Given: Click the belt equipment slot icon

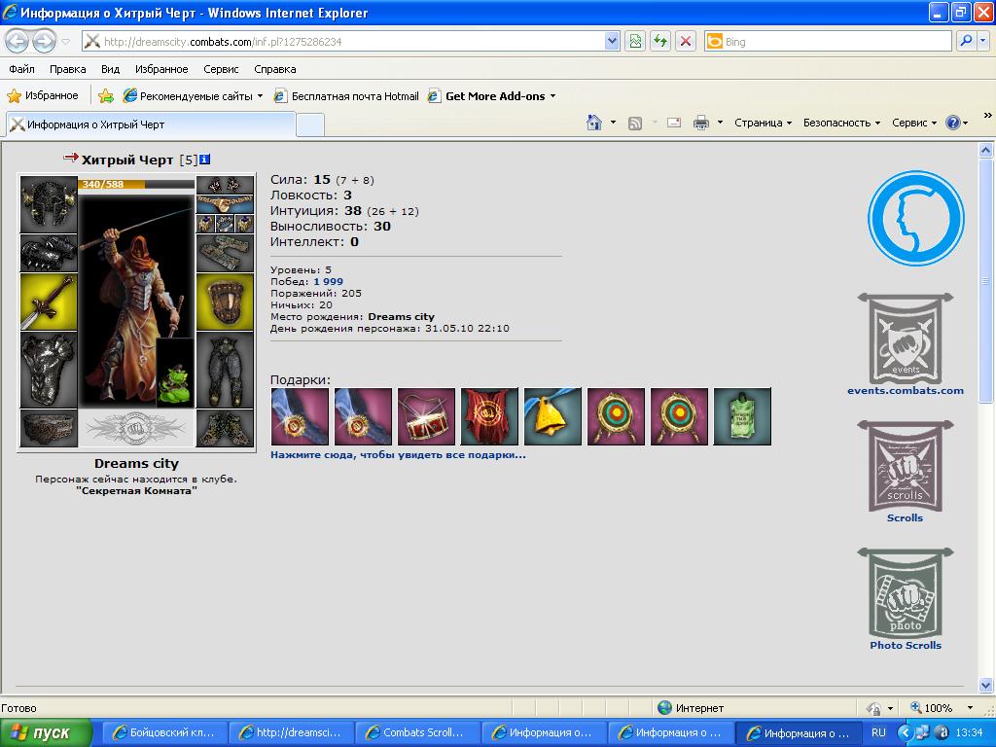Looking at the screenshot, I should [49, 428].
